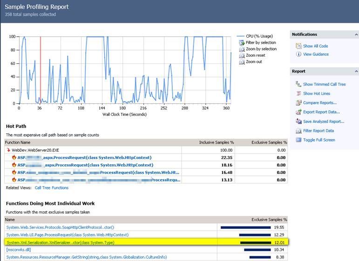Click the Show Hot Lines icon
The height and width of the screenshot is (261, 359).
pyautogui.click(x=298, y=94)
